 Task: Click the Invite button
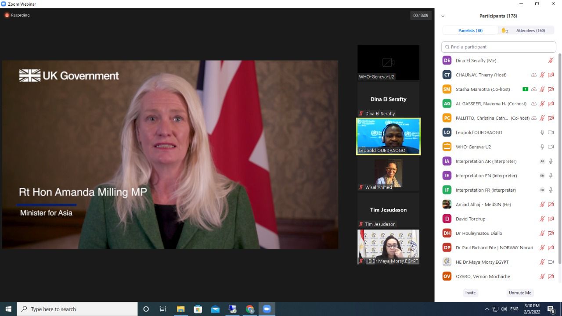pos(470,293)
